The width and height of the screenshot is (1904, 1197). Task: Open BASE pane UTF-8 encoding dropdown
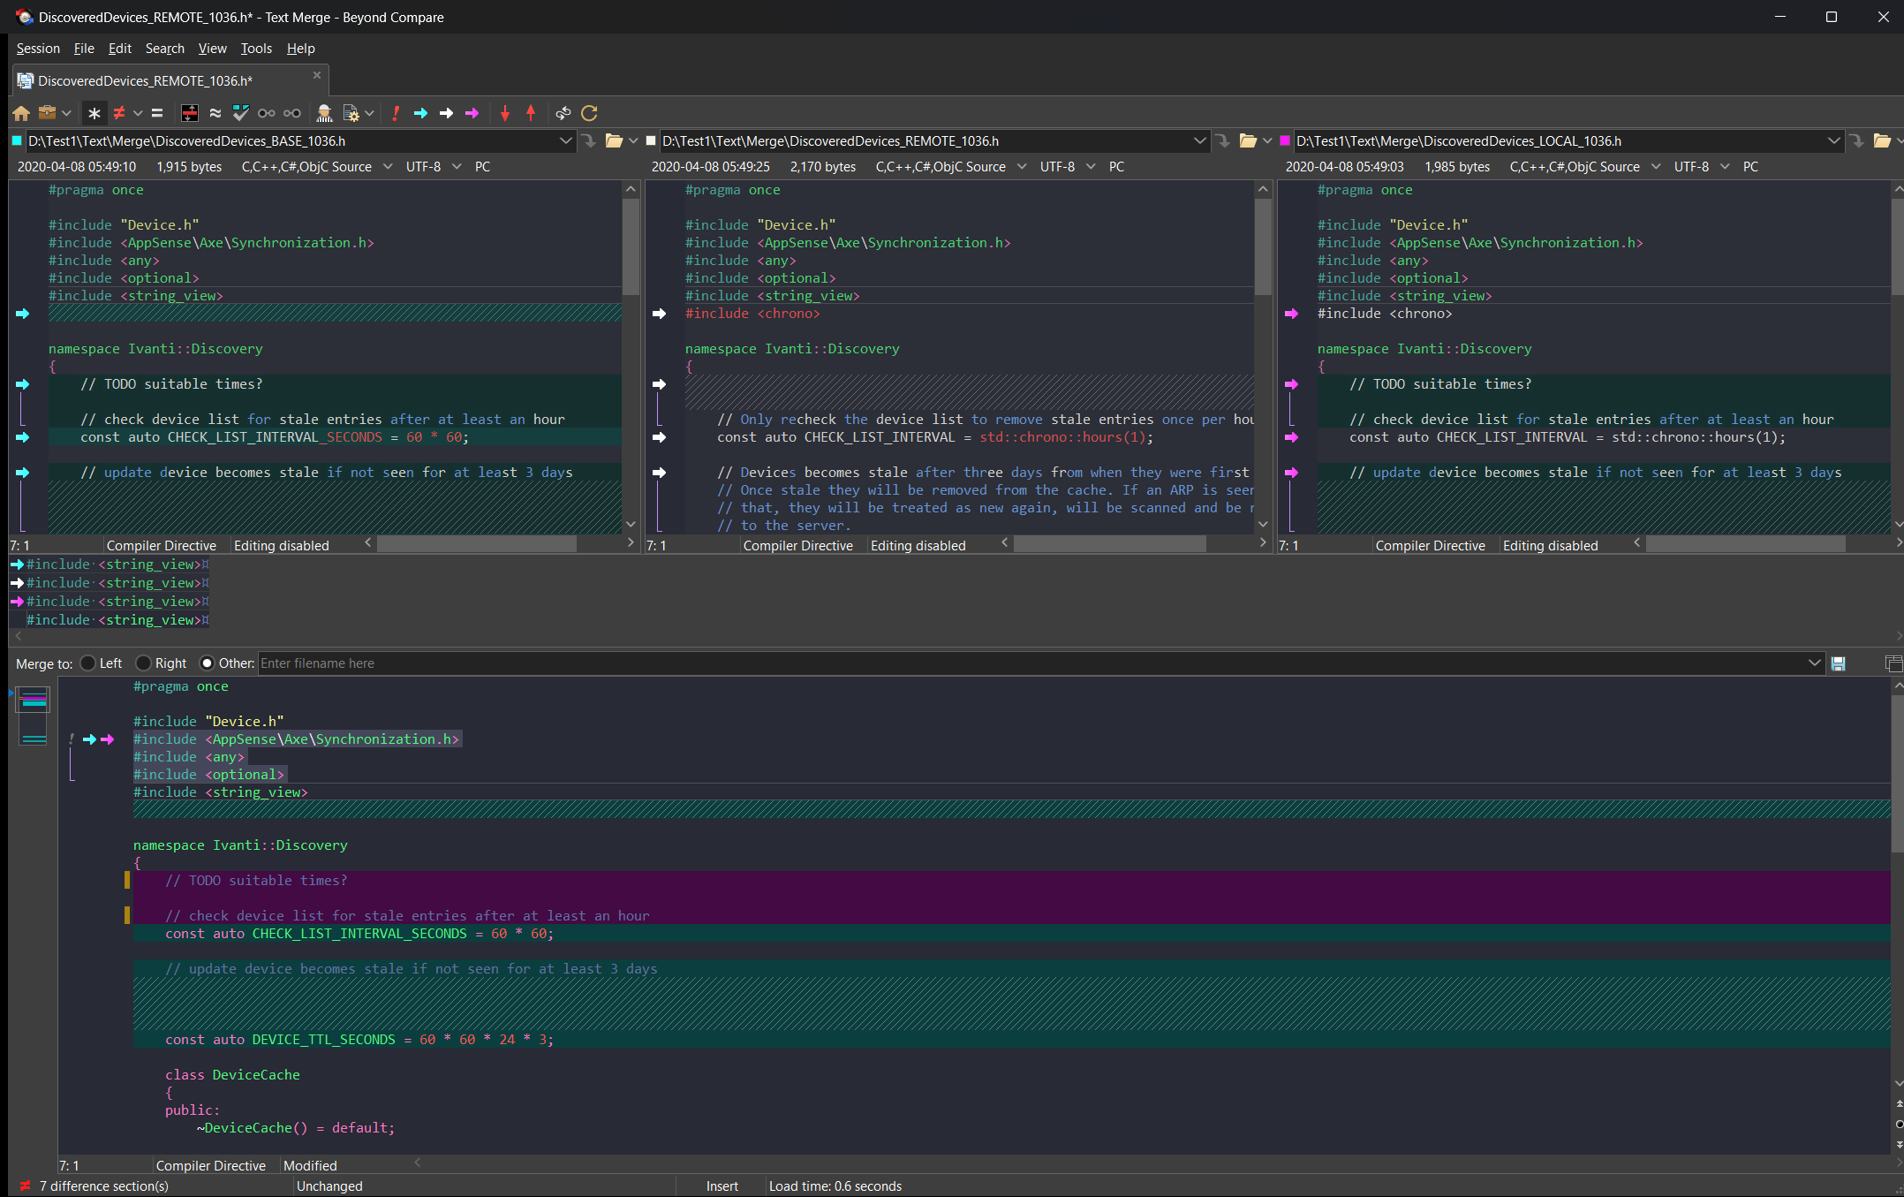[457, 167]
